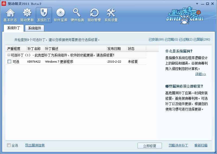View the 已忽略(0) patches link
217x154 pixels.
(171, 39)
